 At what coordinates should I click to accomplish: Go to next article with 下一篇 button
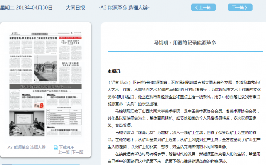[240, 7]
